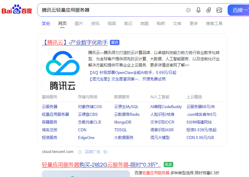This screenshot has height=177, width=249.
Task: Open the 笔记 tab
Action: click(x=128, y=23)
